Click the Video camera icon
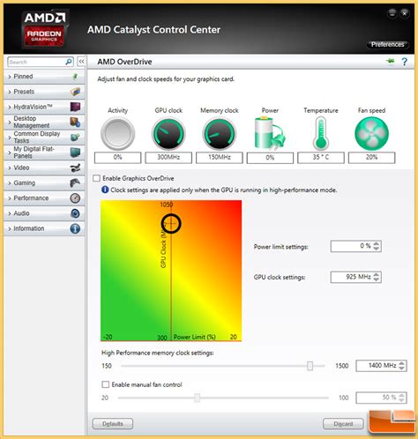Screen dimensions: 418x439 point(75,167)
